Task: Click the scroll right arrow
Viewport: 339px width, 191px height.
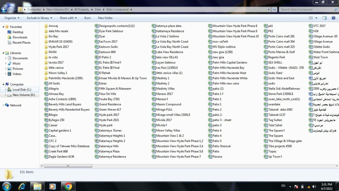Action: [337, 166]
